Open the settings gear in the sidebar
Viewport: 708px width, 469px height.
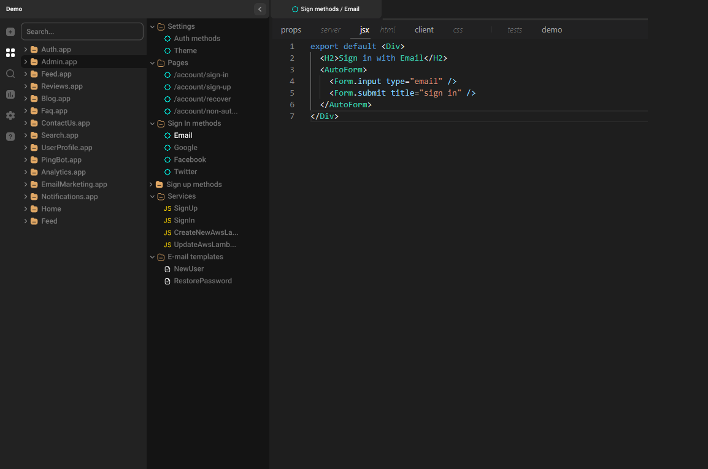(10, 115)
